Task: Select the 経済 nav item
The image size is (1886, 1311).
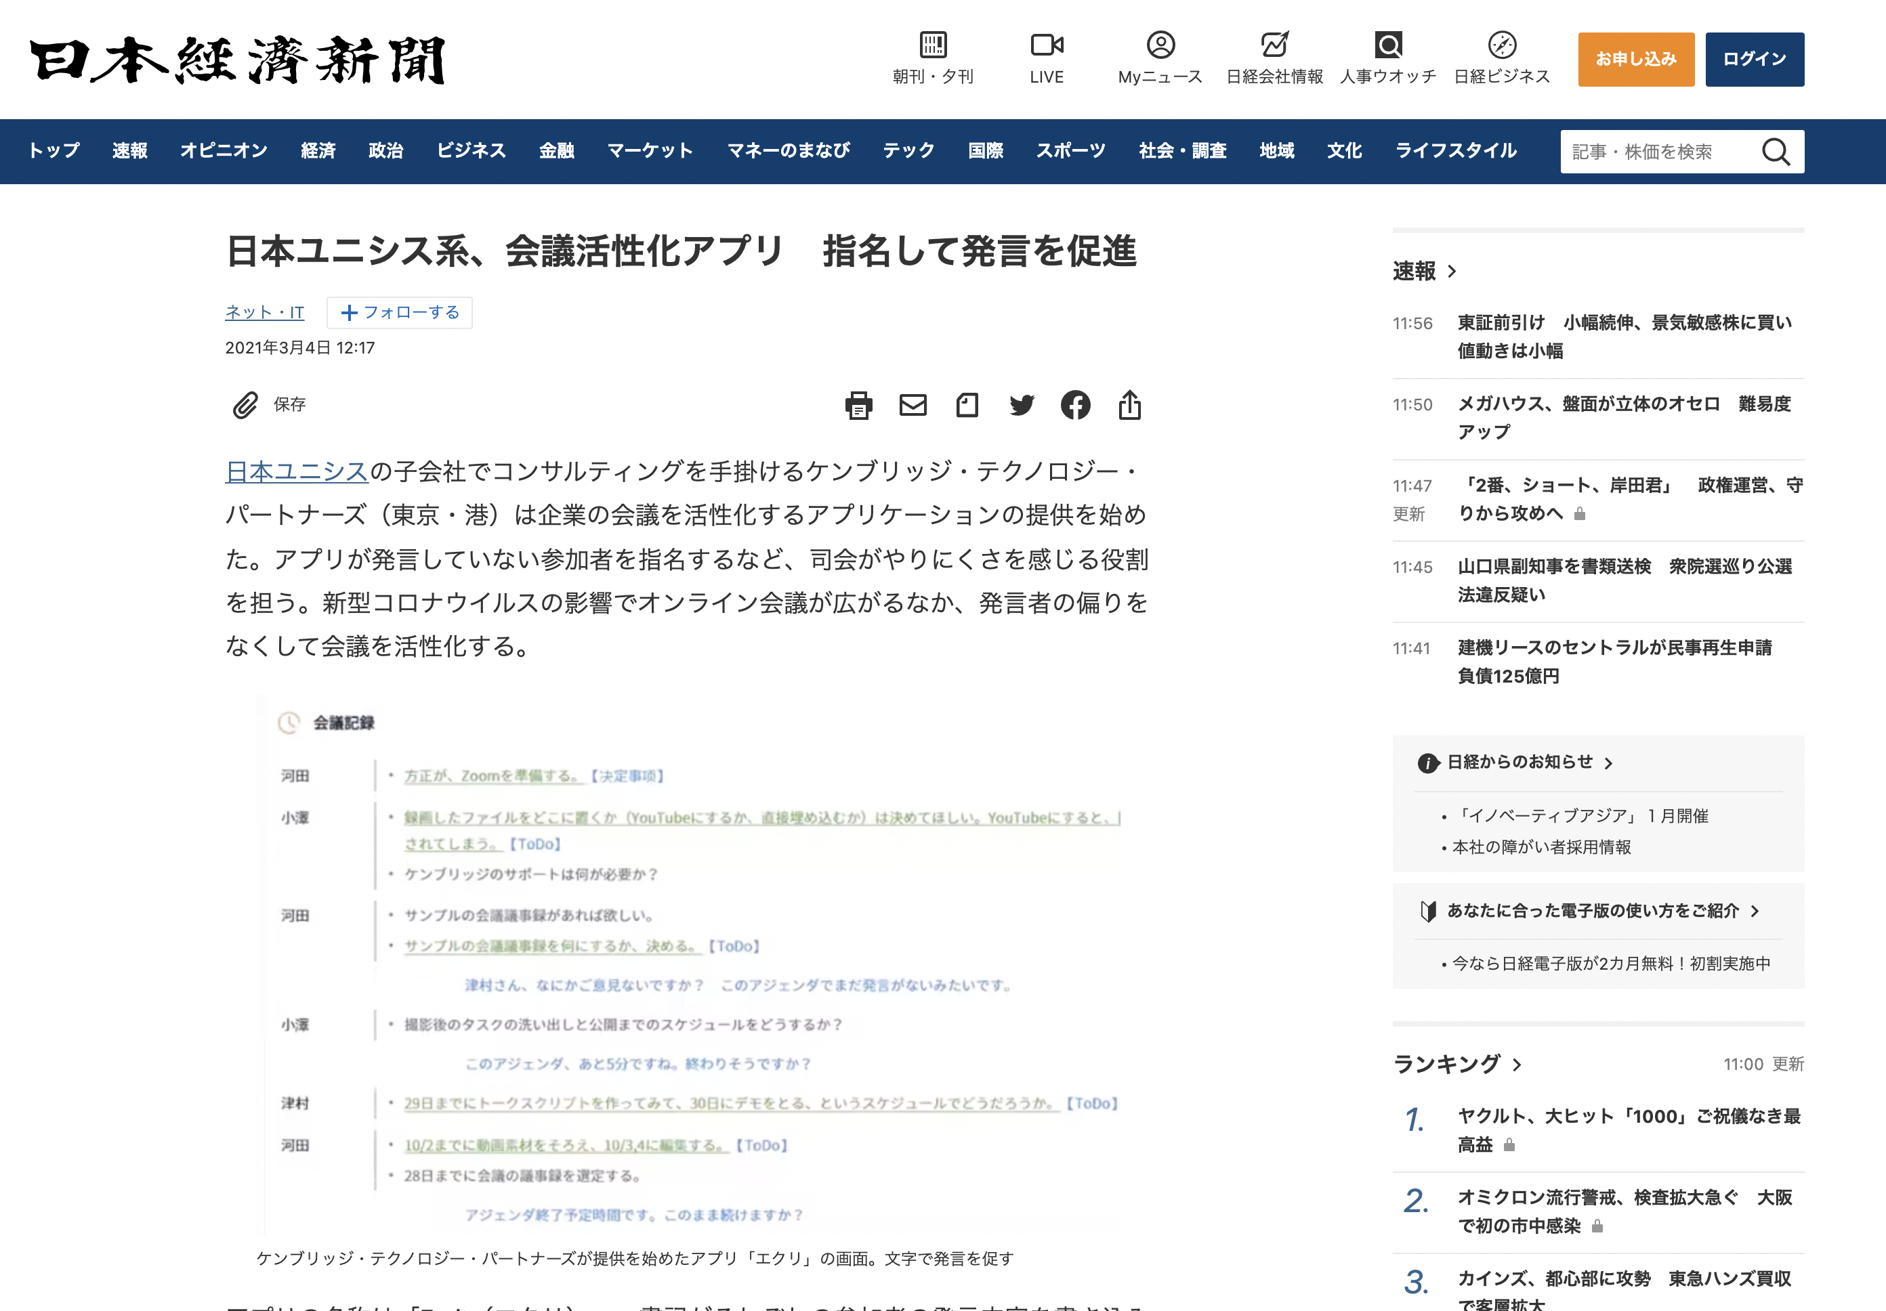Action: point(318,151)
